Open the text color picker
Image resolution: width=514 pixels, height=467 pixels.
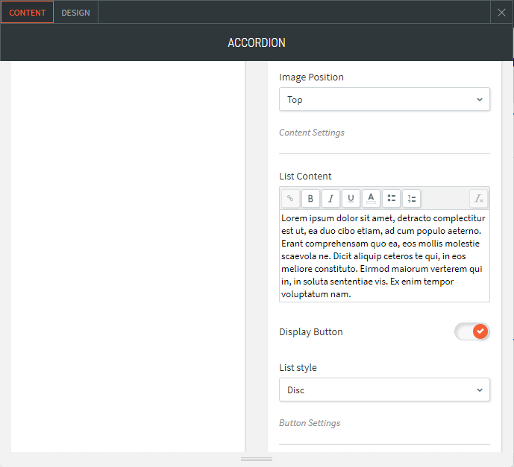pos(371,198)
